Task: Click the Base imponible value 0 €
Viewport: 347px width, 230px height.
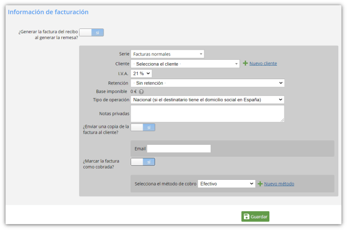Action: tap(133, 92)
